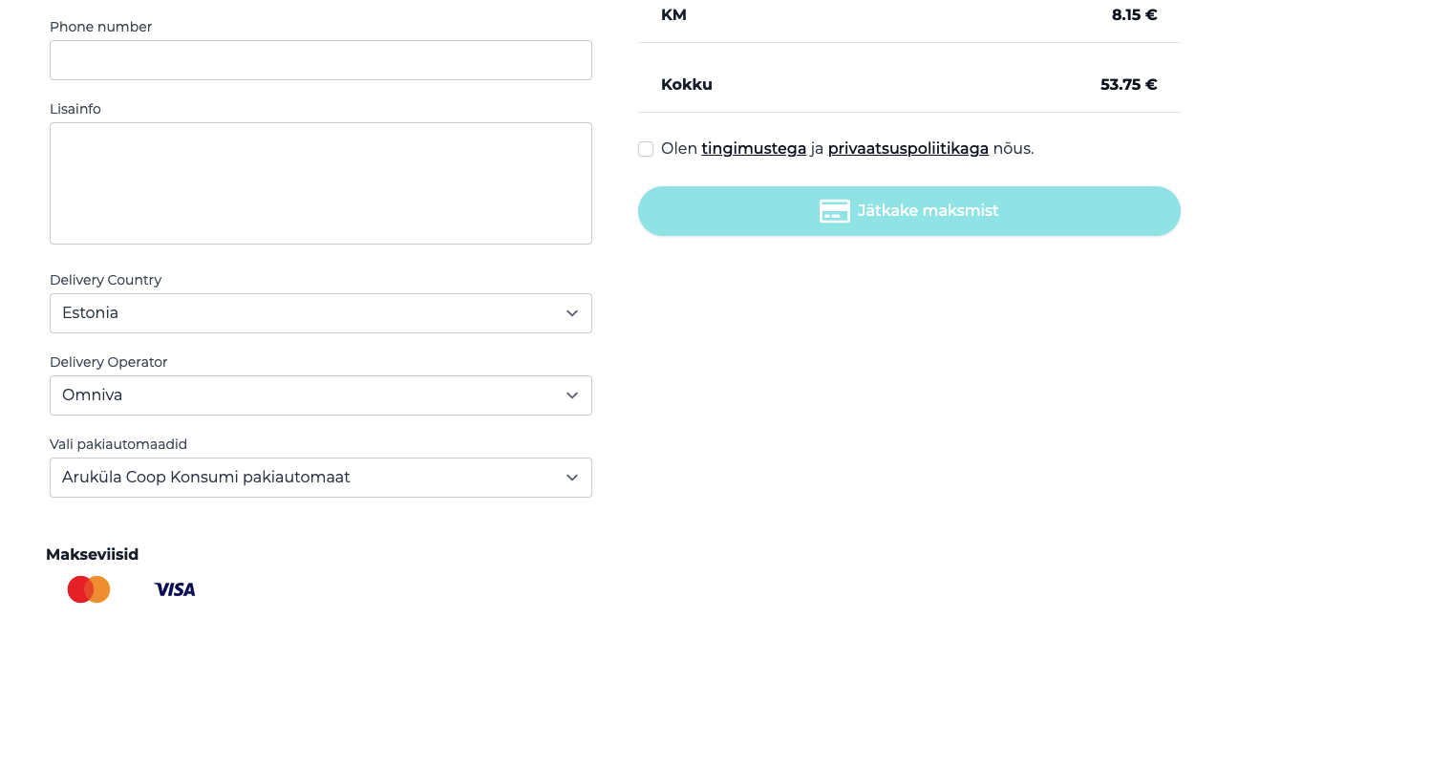
Task: Focus the Phone number input field
Action: [x=321, y=60]
